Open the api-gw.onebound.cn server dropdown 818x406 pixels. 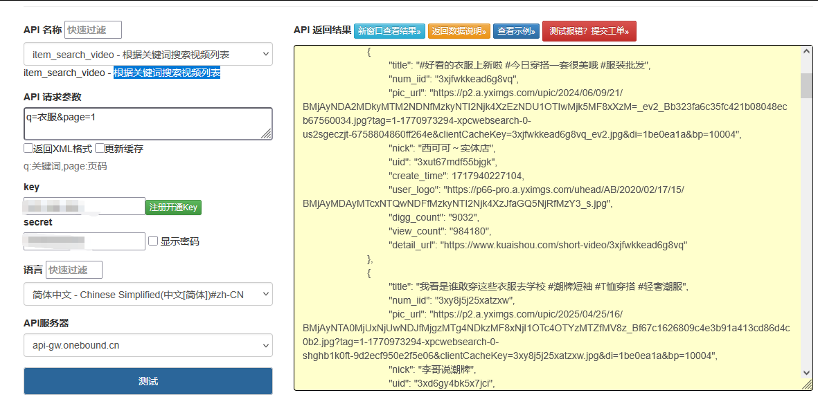148,345
